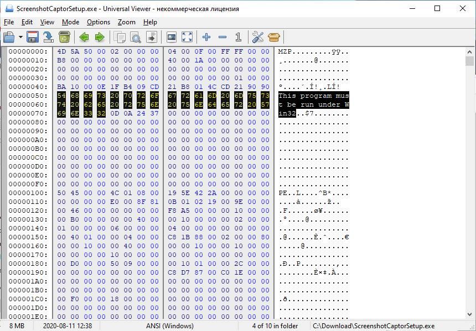
Task: Expand the Open file dropdown arrow
Action: click(x=20, y=37)
